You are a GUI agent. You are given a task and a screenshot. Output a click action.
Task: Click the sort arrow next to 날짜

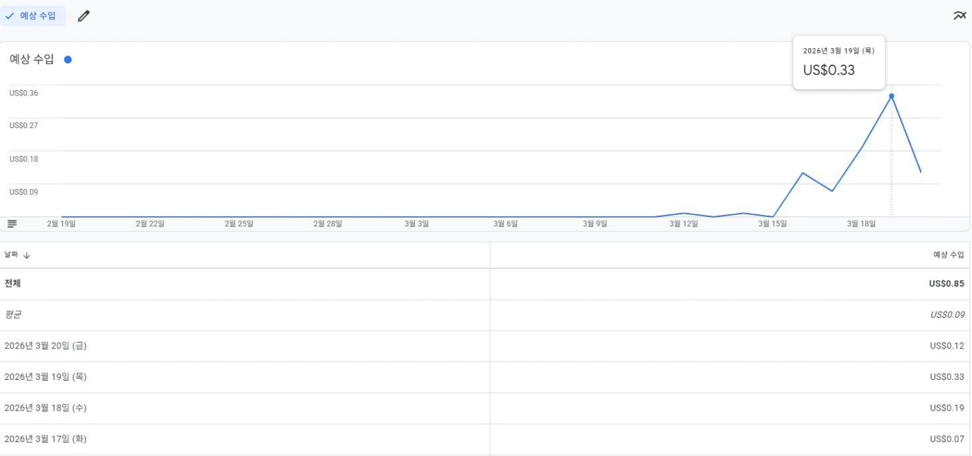click(x=27, y=255)
